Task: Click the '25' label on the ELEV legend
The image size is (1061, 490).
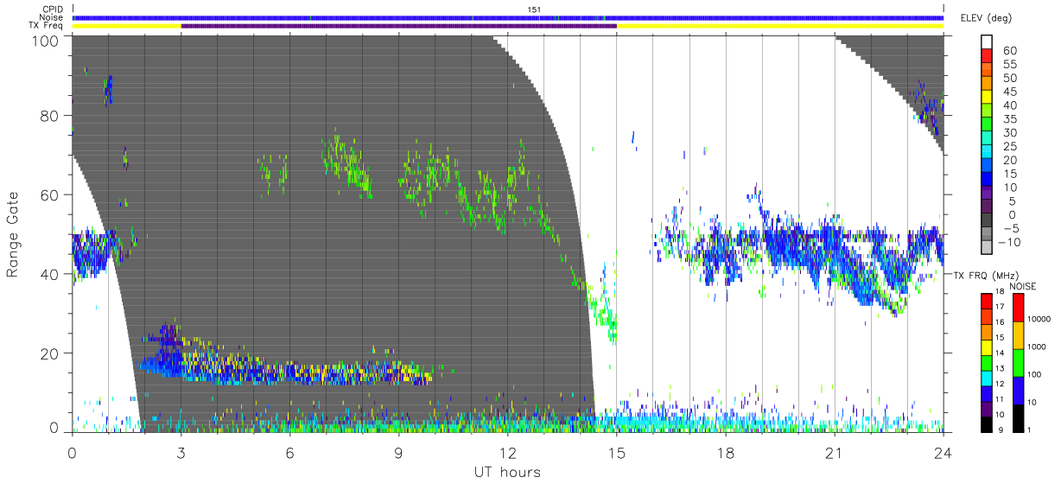Action: tap(1009, 147)
